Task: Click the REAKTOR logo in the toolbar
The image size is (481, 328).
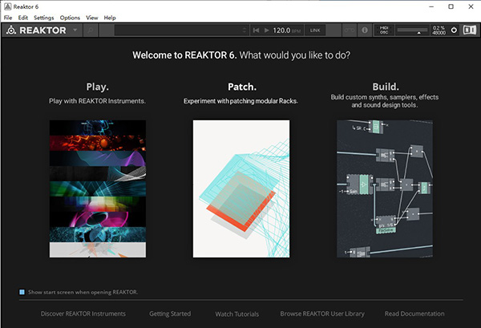Action: 37,30
